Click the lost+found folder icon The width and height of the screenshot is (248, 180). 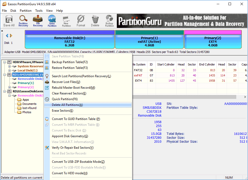(x=19, y=108)
